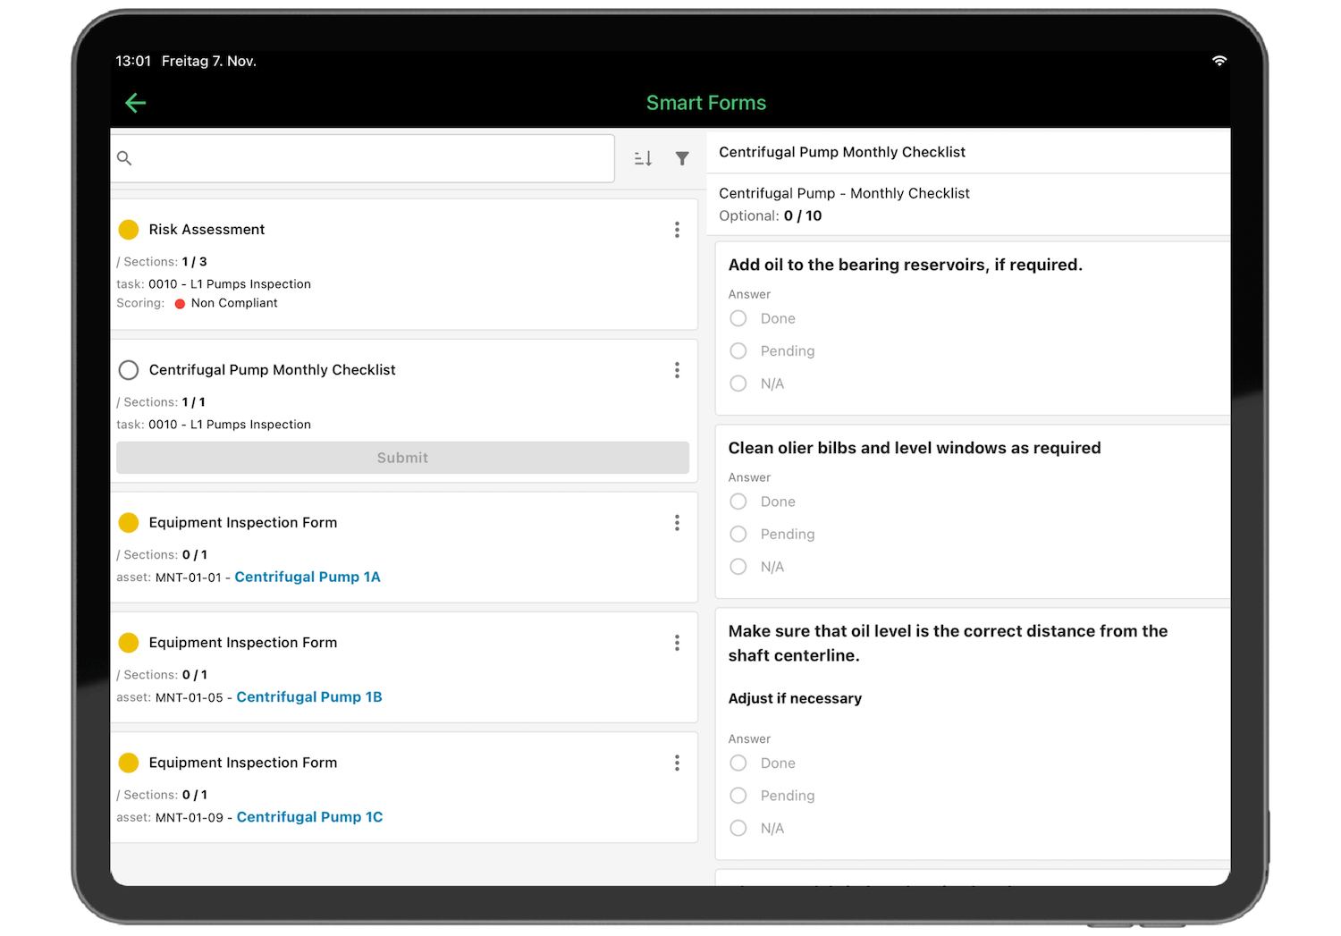This screenshot has height=936, width=1341.
Task: Select the Centrifugal Pump Monthly Checklist header
Action: [841, 152]
